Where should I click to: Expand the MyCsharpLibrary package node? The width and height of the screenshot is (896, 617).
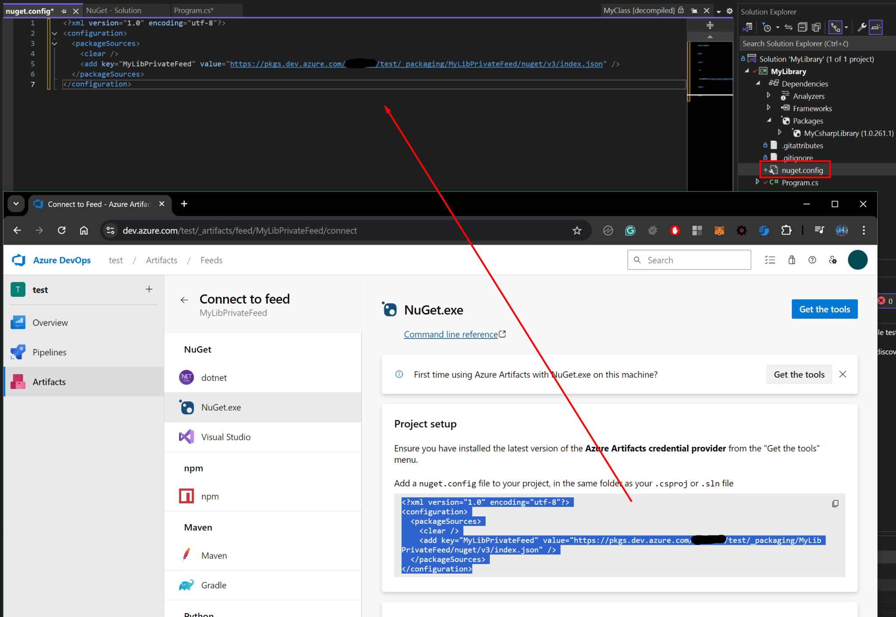point(780,132)
